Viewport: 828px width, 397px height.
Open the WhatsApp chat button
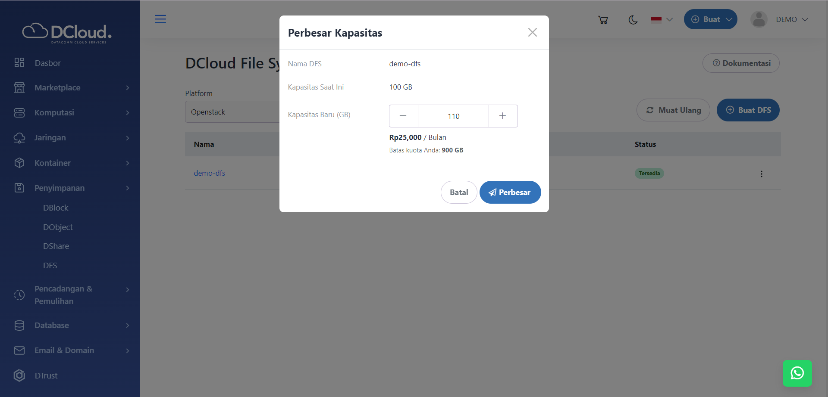click(797, 373)
